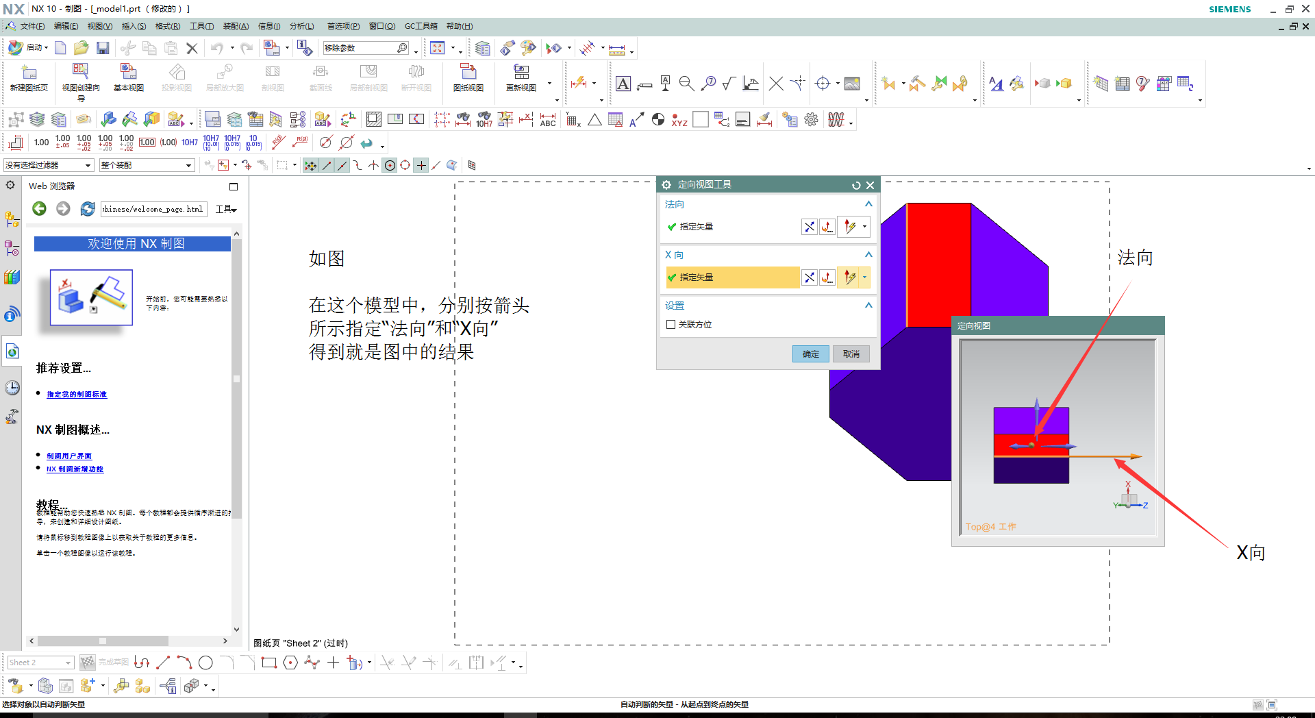Viewport: 1315px width, 718px height.
Task: Click the 新建图纸页 new sheet icon
Action: 29,78
